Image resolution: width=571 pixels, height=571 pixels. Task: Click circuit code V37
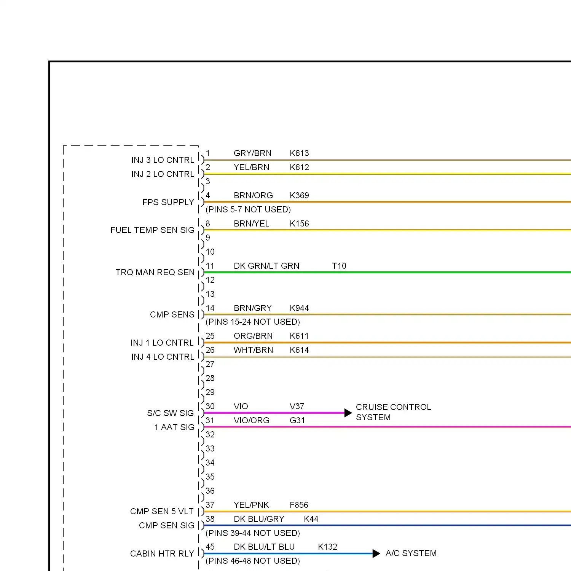(297, 406)
